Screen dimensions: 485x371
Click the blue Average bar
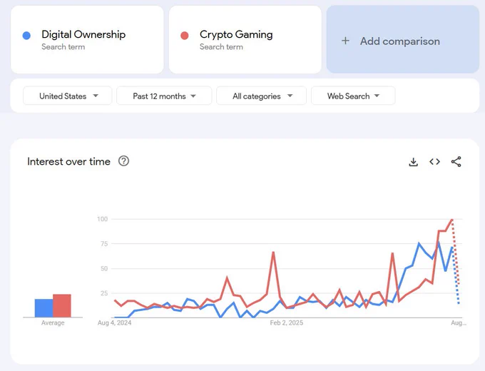pos(44,308)
